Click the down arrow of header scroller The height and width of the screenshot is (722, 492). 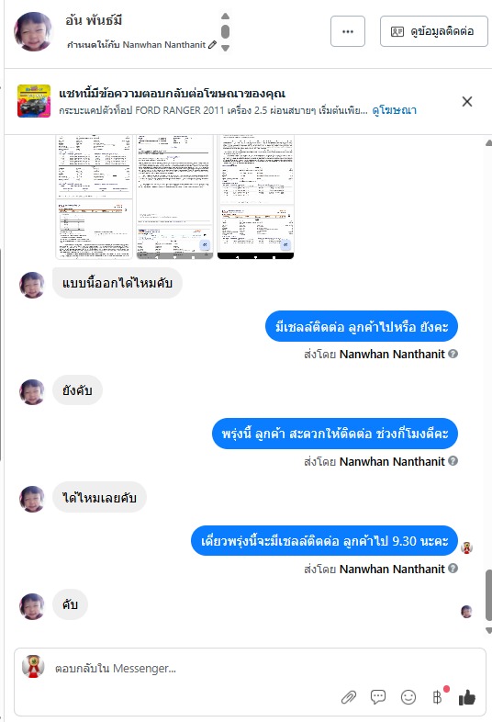click(x=225, y=48)
